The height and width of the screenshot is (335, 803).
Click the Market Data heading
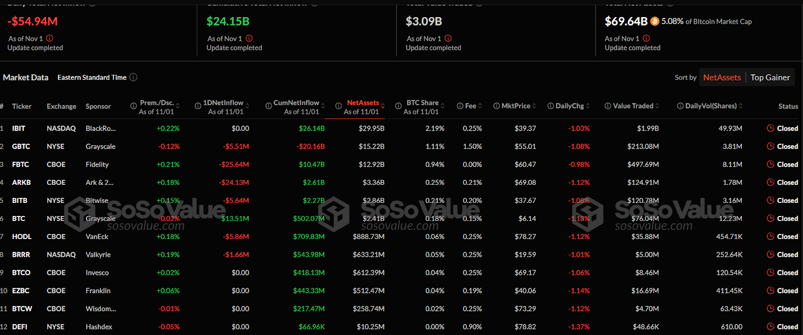(26, 77)
